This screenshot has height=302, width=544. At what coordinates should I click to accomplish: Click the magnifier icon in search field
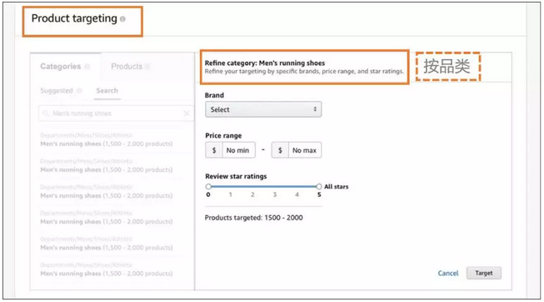click(x=46, y=113)
